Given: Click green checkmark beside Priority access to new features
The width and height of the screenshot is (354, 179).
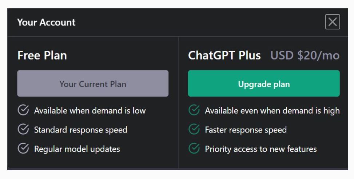Looking at the screenshot, I should 194,149.
